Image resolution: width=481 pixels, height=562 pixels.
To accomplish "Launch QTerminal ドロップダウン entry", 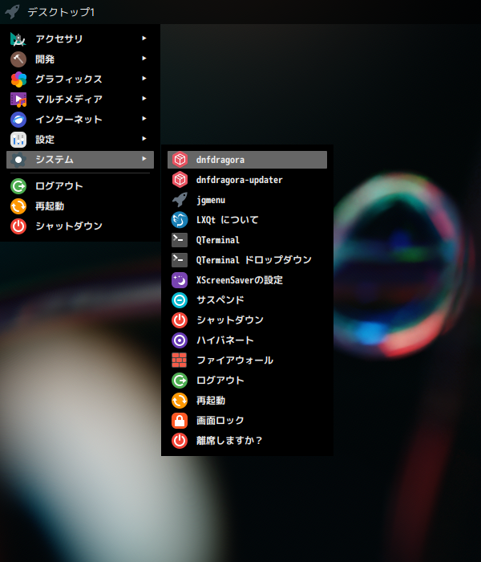I will tap(247, 260).
